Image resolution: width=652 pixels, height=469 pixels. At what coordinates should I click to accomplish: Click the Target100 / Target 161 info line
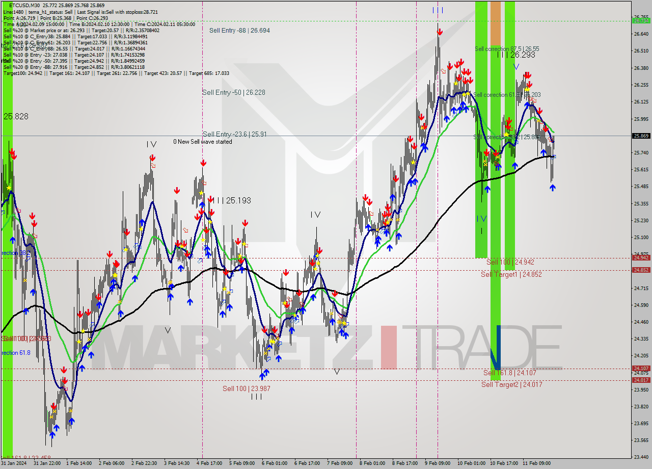pyautogui.click(x=116, y=73)
